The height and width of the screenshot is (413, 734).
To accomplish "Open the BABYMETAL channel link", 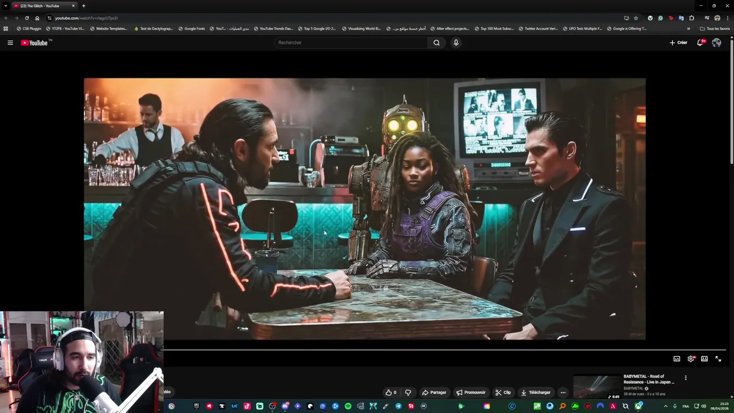I will [634, 388].
